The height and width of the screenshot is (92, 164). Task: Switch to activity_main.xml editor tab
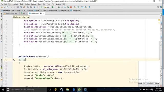(x=11, y=13)
